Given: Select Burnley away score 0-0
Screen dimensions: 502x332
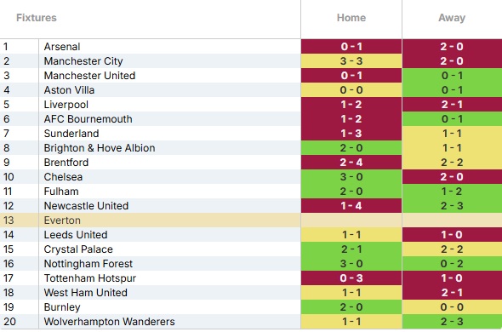Looking at the screenshot, I should click(452, 307).
